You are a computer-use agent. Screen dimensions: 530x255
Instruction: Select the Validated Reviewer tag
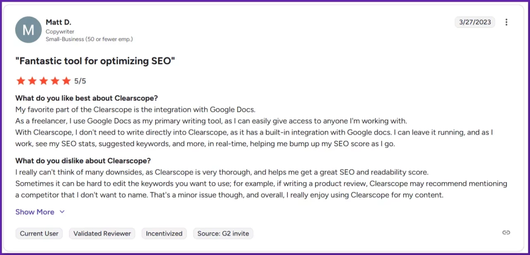click(x=102, y=233)
